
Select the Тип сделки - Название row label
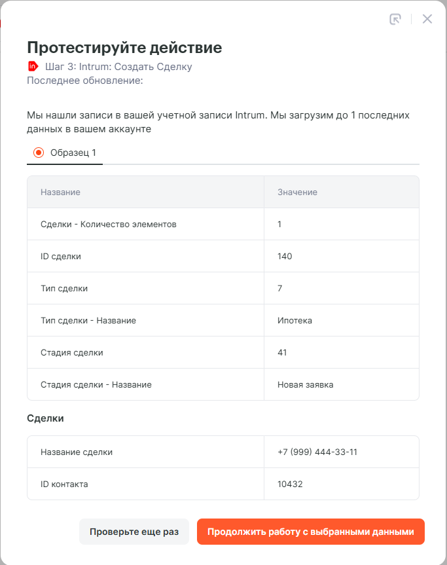(x=88, y=320)
